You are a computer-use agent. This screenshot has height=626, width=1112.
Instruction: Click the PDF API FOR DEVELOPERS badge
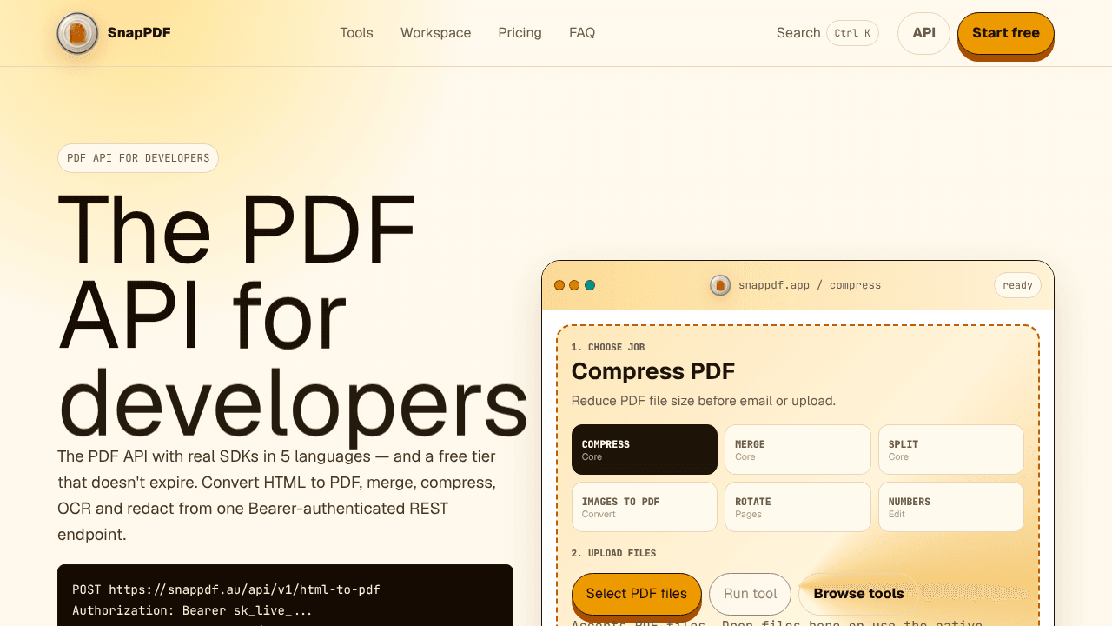(138, 158)
